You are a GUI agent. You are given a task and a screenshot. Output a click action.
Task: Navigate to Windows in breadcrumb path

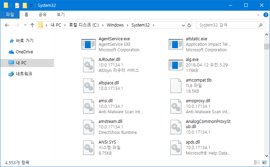point(115,25)
